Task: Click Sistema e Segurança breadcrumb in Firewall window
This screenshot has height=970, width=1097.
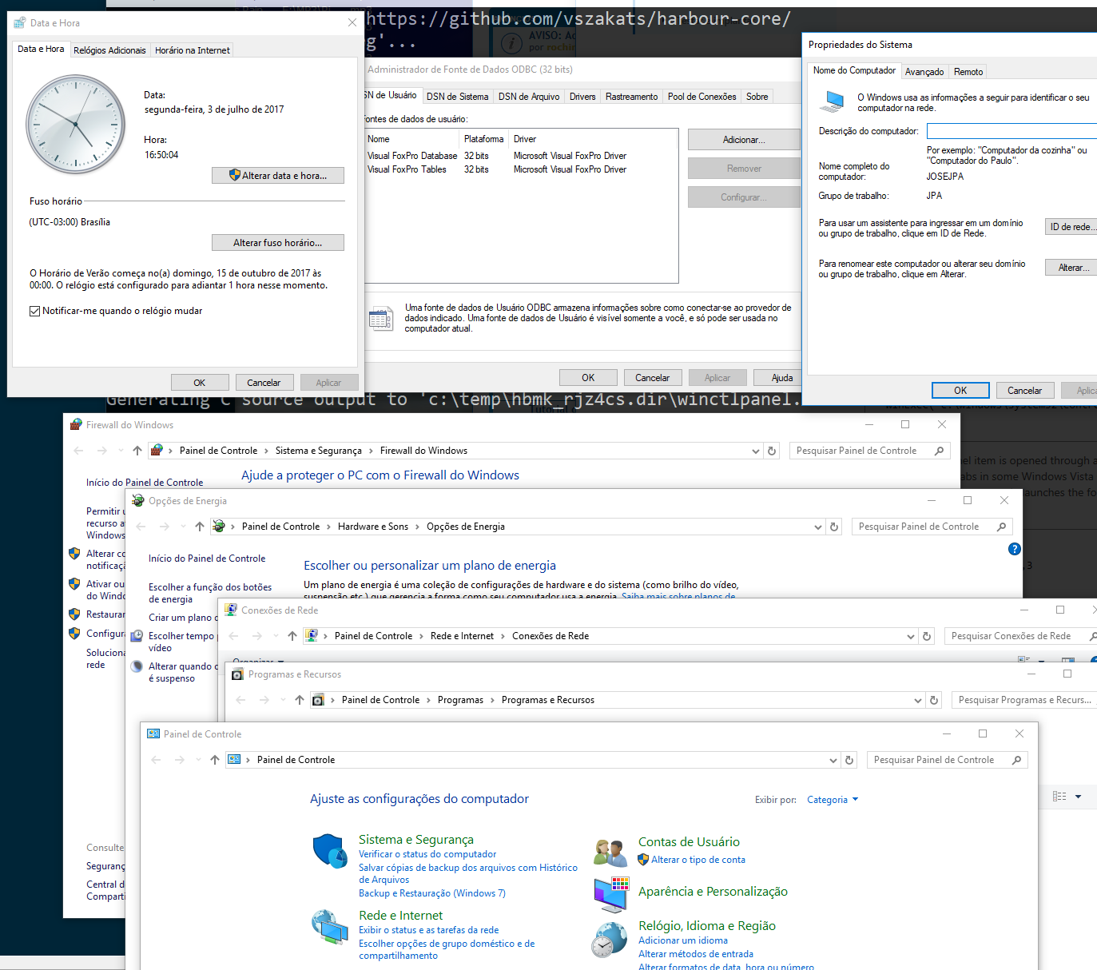Action: click(319, 451)
